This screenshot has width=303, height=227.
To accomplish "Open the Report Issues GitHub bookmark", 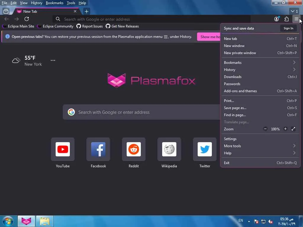I will click(x=90, y=26).
